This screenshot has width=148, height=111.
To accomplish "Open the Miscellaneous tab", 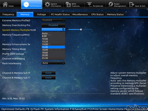I will point(80,15).
